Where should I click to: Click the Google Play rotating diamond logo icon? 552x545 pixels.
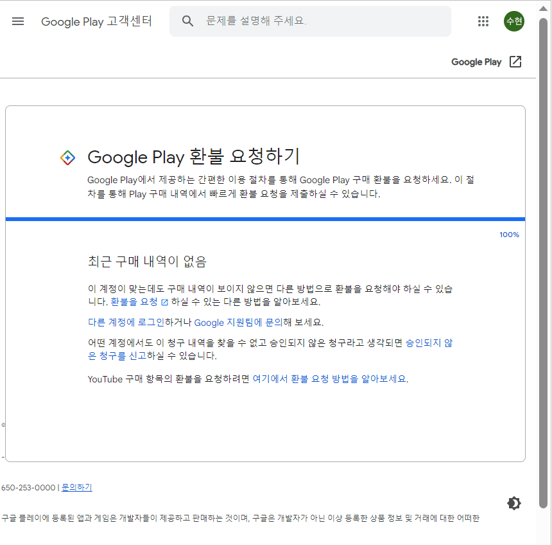(67, 157)
